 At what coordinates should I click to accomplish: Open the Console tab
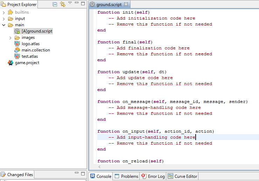[x=101, y=176]
